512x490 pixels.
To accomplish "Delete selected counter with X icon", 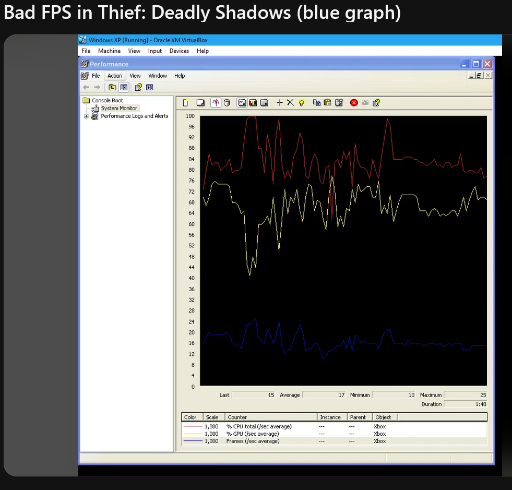I will [x=290, y=103].
